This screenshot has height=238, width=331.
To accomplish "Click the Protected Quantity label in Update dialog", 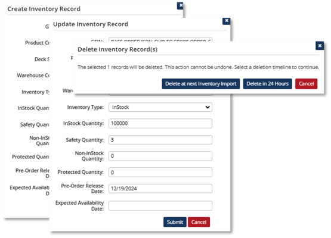I will (x=81, y=172).
